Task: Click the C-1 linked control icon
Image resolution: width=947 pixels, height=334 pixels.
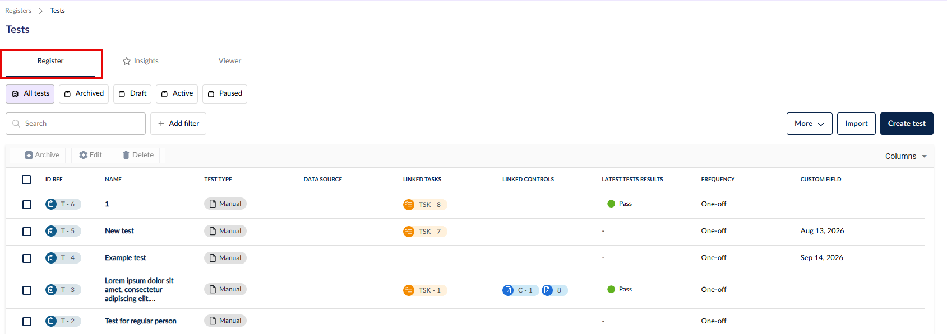Action: (x=508, y=290)
